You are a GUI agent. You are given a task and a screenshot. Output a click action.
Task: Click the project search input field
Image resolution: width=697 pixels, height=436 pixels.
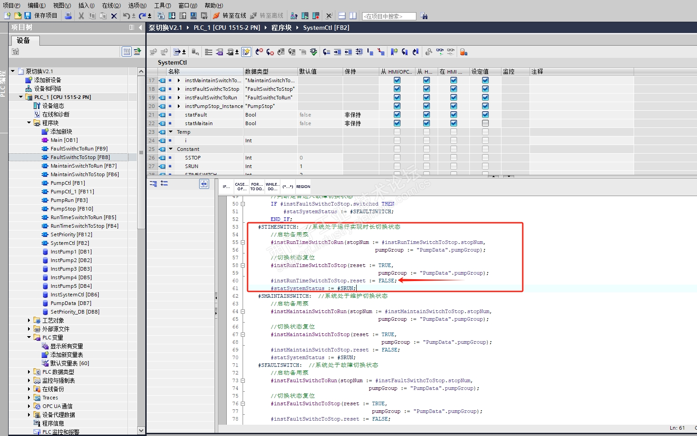389,16
